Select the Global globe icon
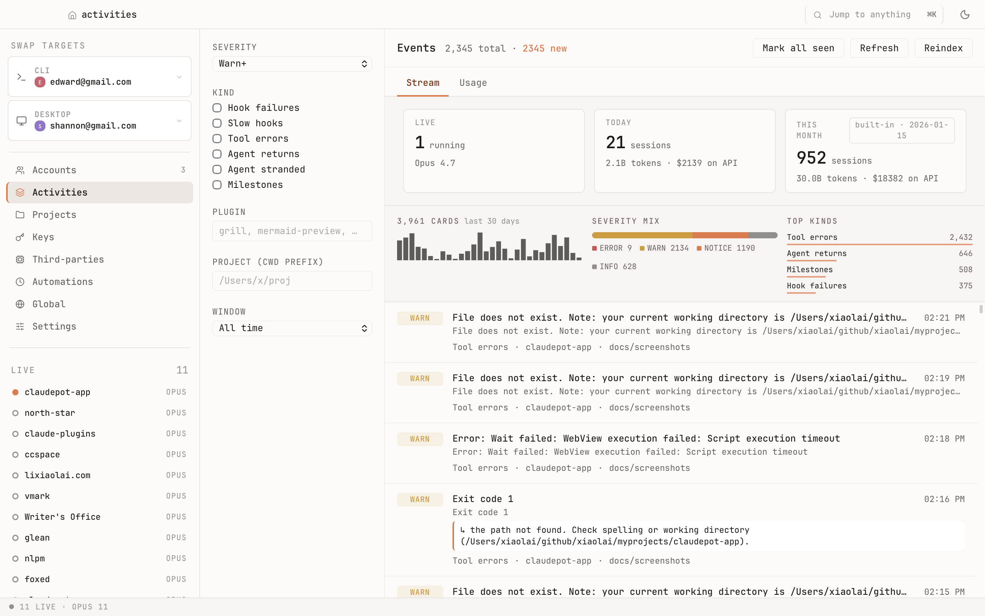The image size is (985, 616). tap(20, 304)
